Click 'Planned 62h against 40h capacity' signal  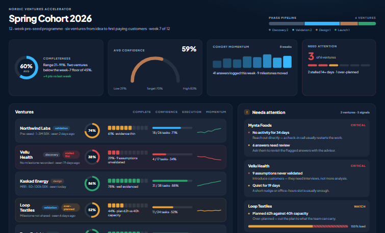point(280,213)
